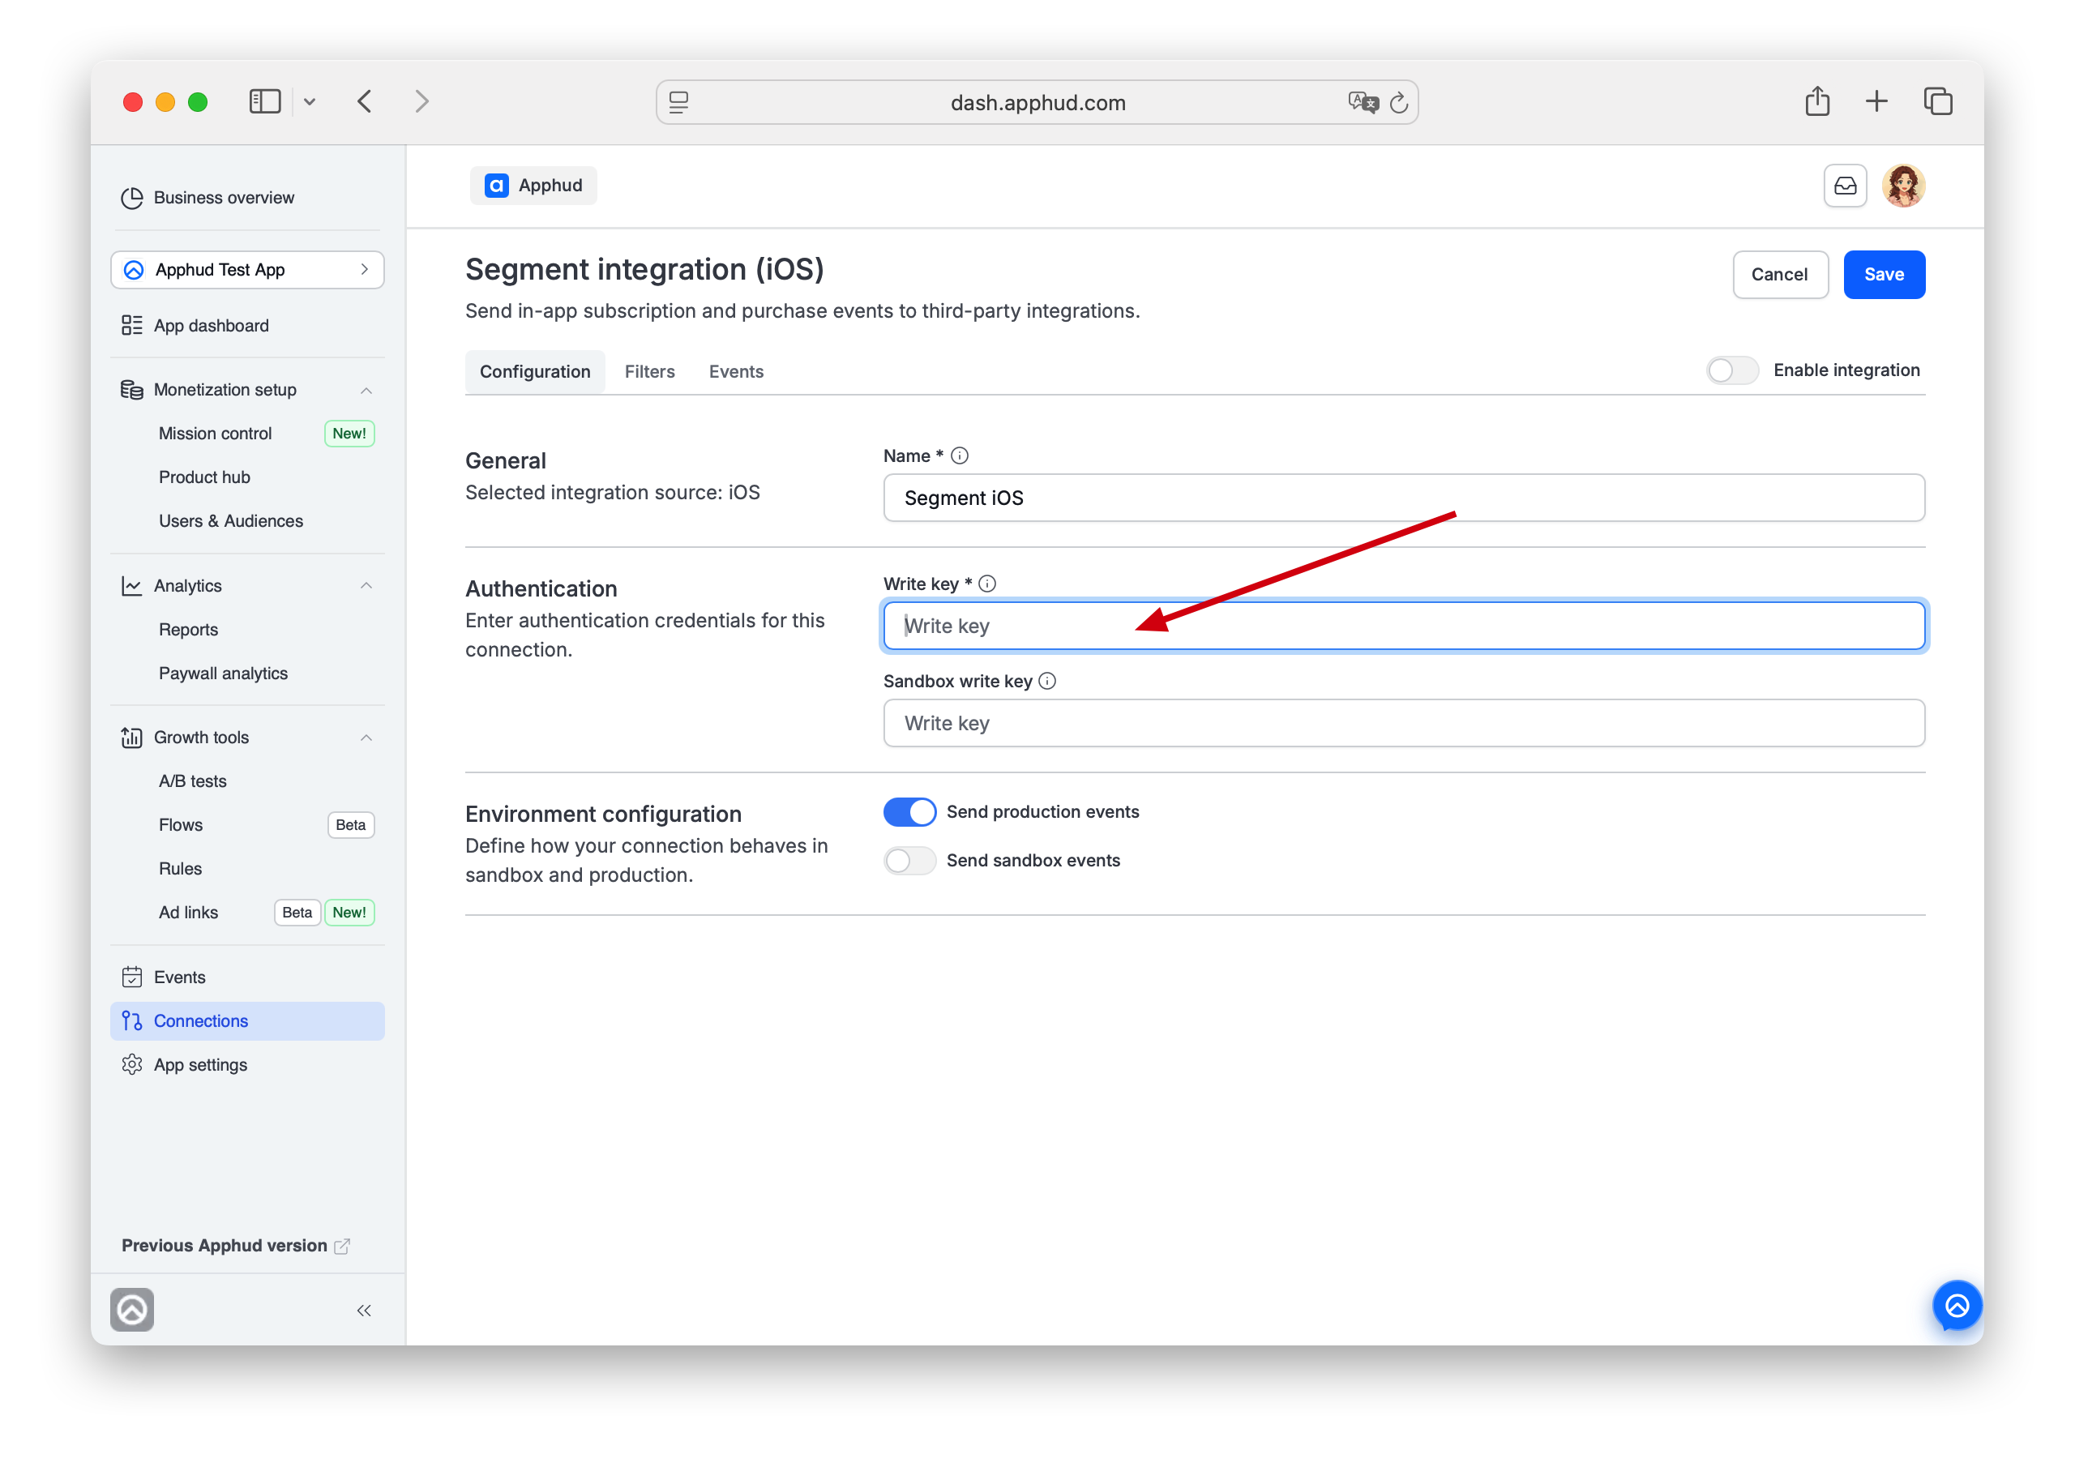Open Previous Apphud version link

pyautogui.click(x=235, y=1246)
